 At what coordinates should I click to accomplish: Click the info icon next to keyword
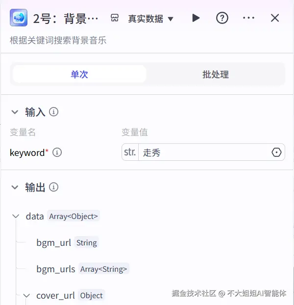click(57, 152)
